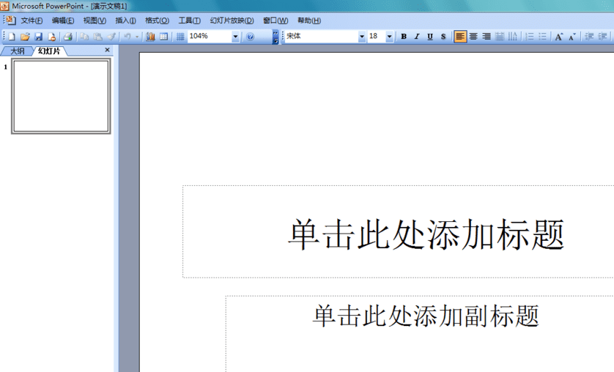Click the 宋体 font name field
Image resolution: width=614 pixels, height=372 pixels.
click(x=322, y=37)
